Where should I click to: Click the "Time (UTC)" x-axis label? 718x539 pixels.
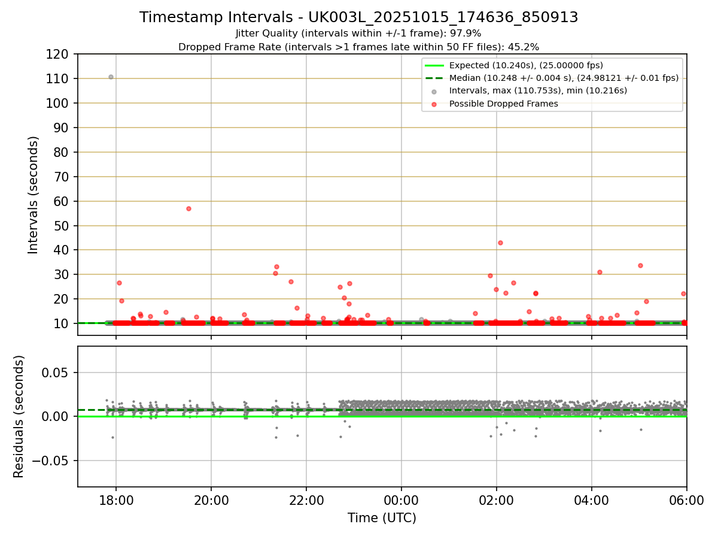pos(382,518)
